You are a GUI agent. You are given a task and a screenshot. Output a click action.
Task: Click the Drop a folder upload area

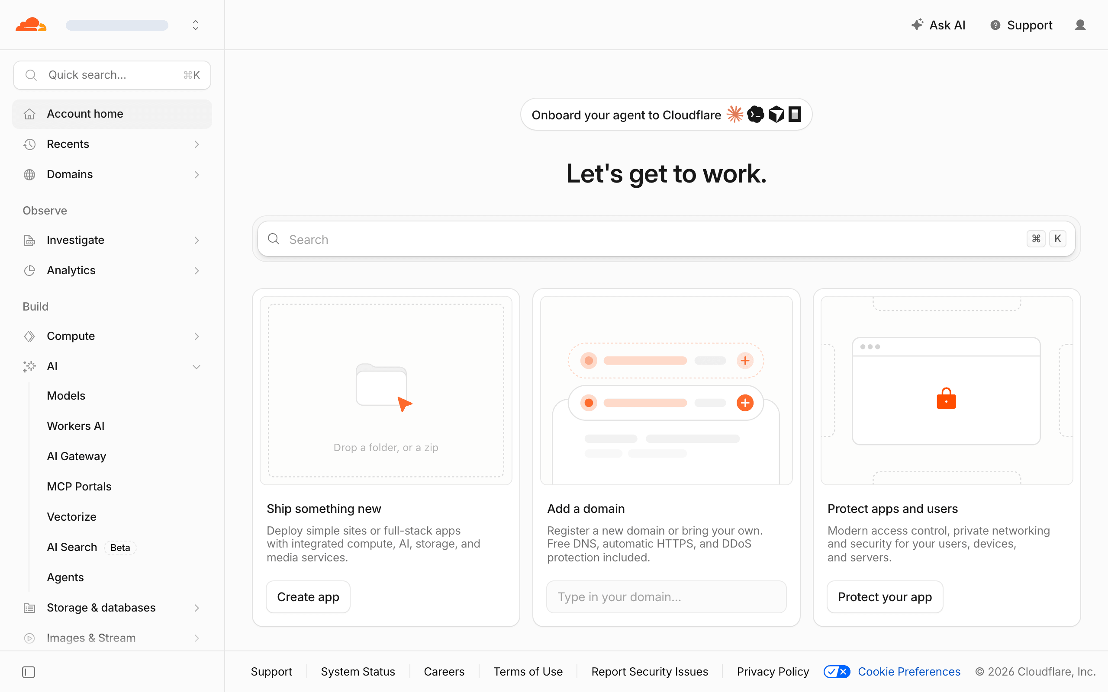coord(386,391)
